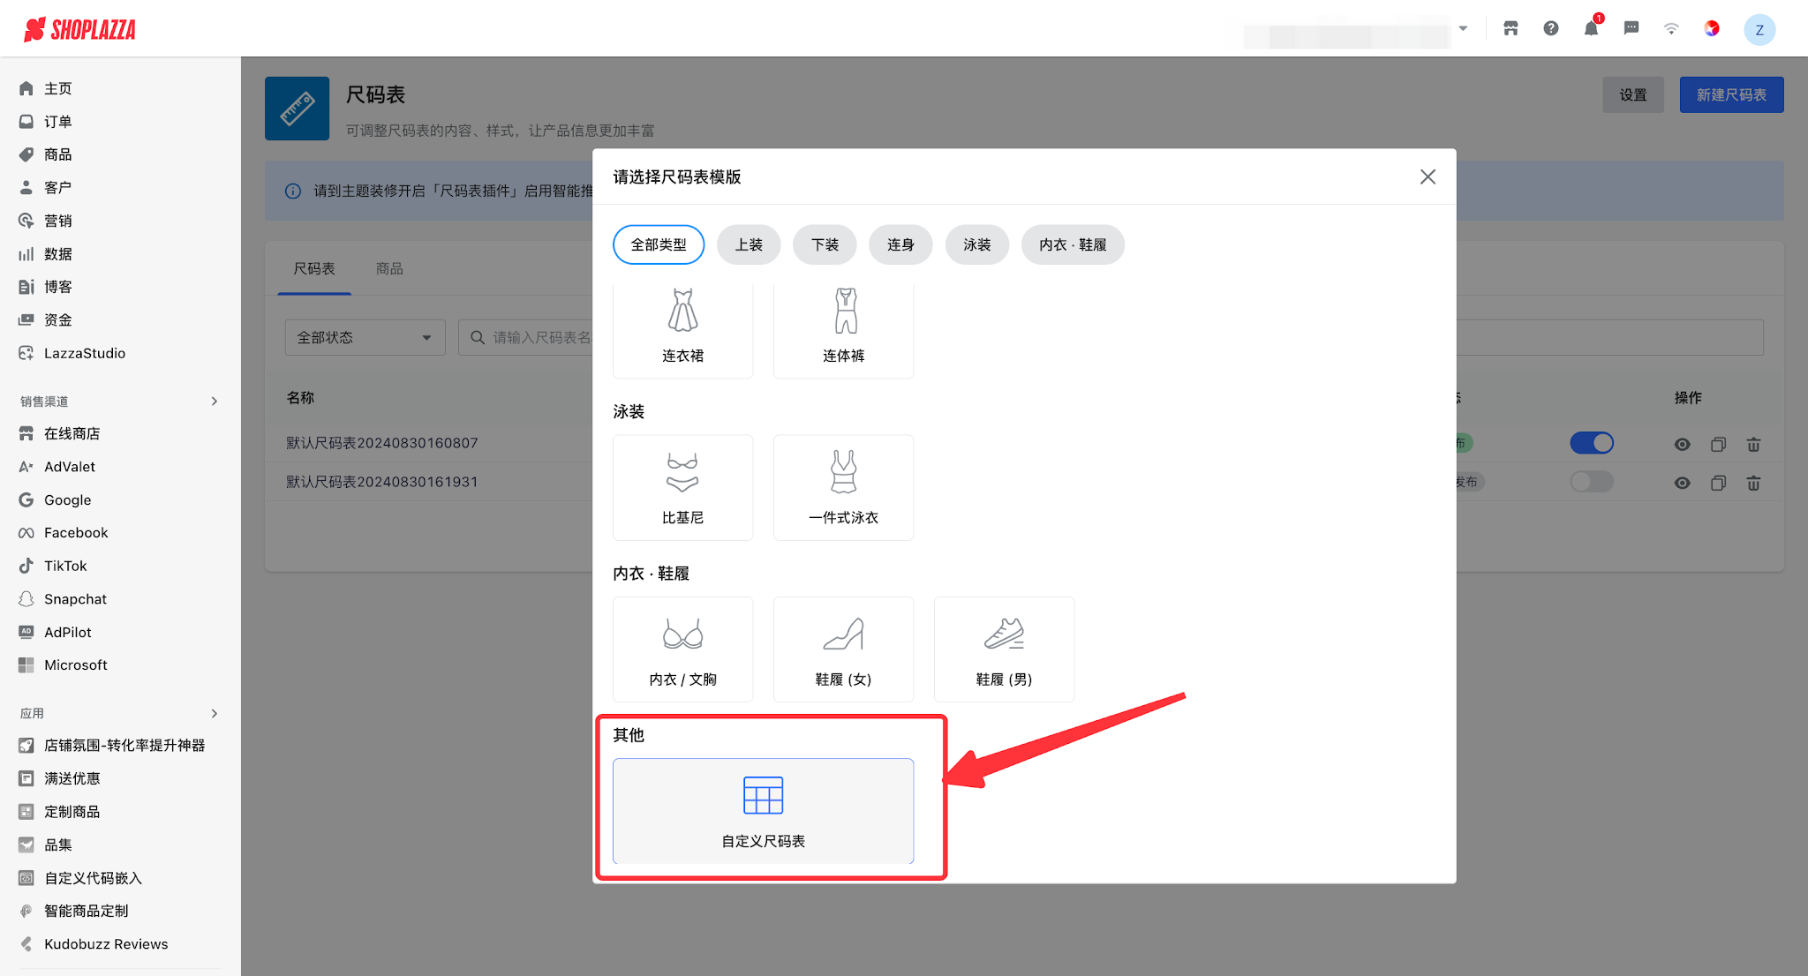Image resolution: width=1808 pixels, height=976 pixels.
Task: Pick the 比基尼 bikini template
Action: (x=682, y=487)
